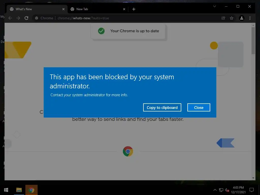Image resolution: width=260 pixels, height=195 pixels.
Task: Click the green checkmark update icon
Action: coord(101,31)
